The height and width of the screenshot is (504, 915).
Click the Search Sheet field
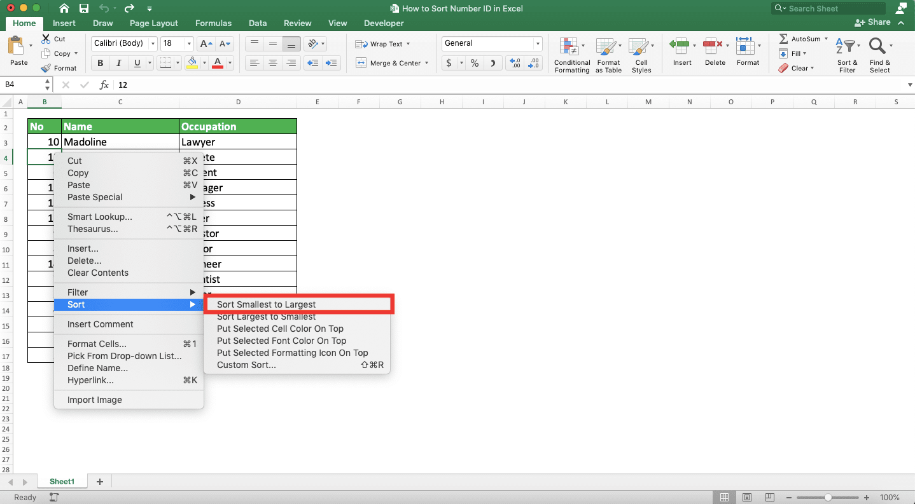[x=828, y=8]
